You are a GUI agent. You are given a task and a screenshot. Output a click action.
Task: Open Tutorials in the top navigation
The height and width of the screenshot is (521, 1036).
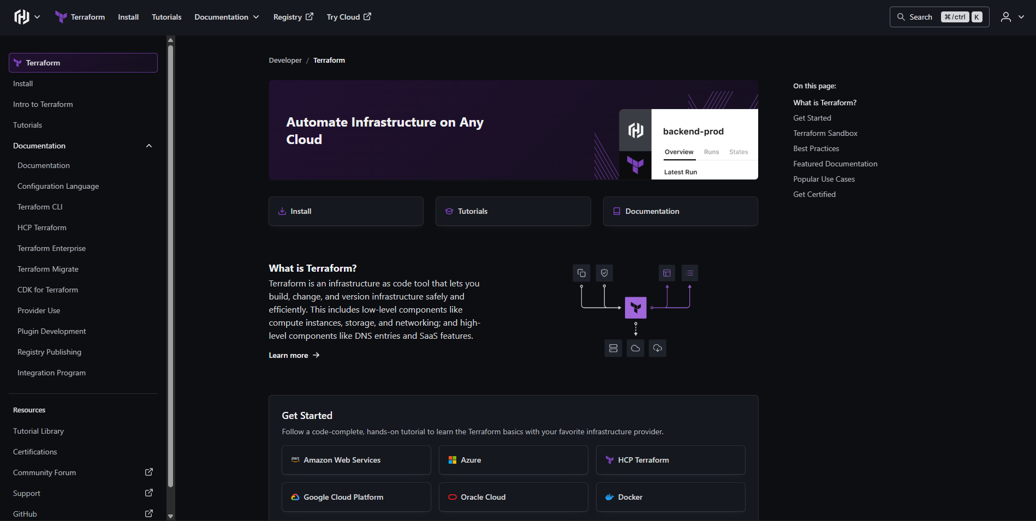tap(166, 17)
